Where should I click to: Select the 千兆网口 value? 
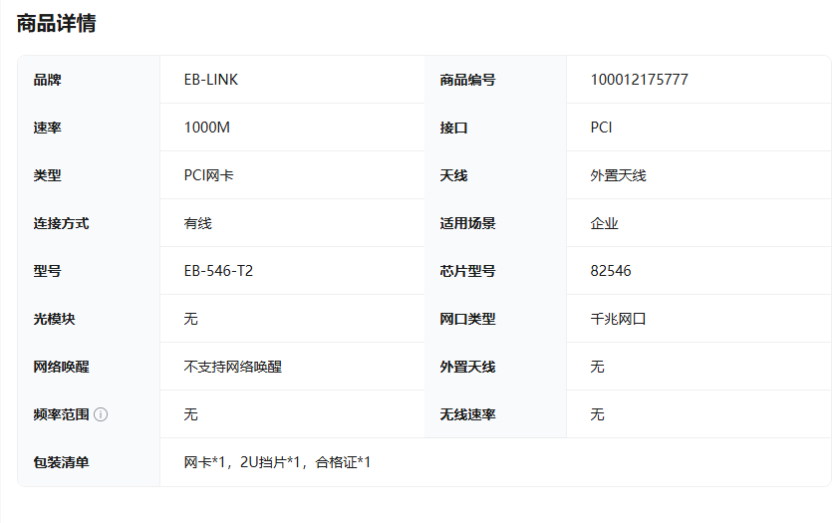[x=618, y=319]
